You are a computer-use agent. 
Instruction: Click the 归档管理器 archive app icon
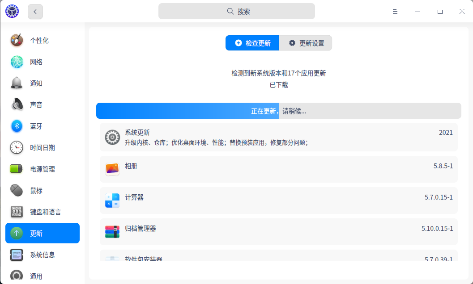112,232
